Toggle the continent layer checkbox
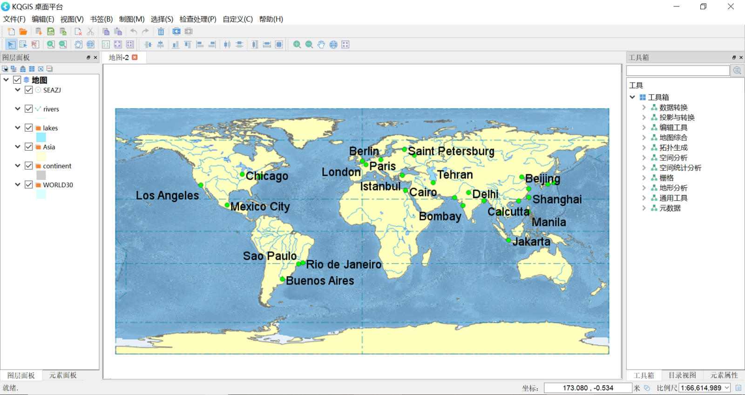745x395 pixels. click(x=29, y=166)
